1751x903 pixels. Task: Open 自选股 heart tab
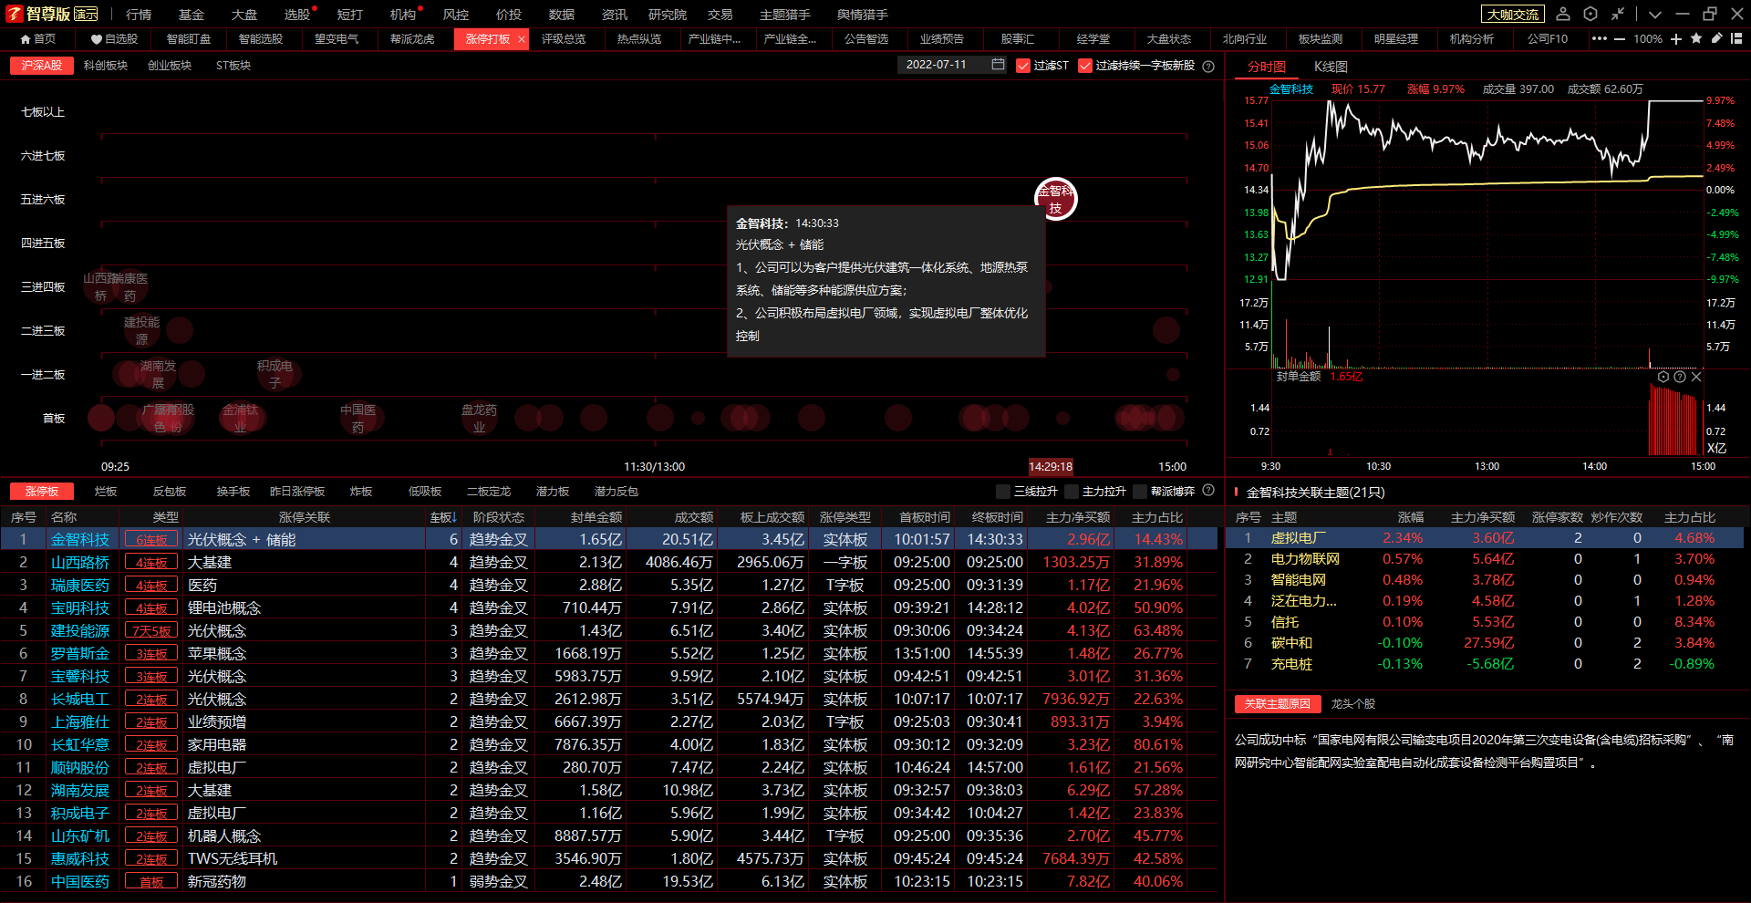coord(114,39)
